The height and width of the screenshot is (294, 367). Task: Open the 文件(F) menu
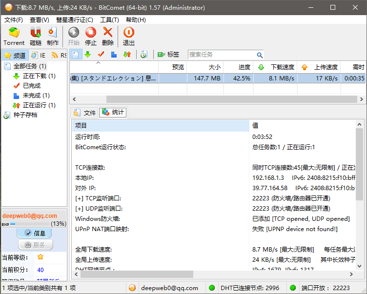pos(14,20)
